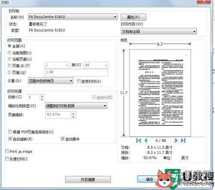Viewport: 215px width, 190px height.
Task: Jump to last preview page
Action: click(183, 140)
